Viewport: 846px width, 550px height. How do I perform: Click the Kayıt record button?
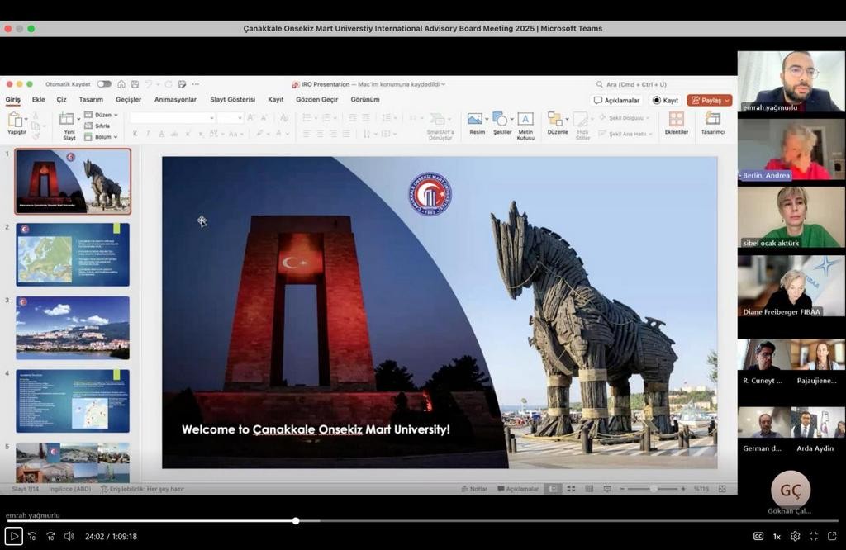[665, 100]
